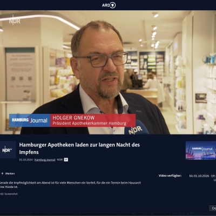Click the 'Video verfügbar:' label

tap(170, 175)
